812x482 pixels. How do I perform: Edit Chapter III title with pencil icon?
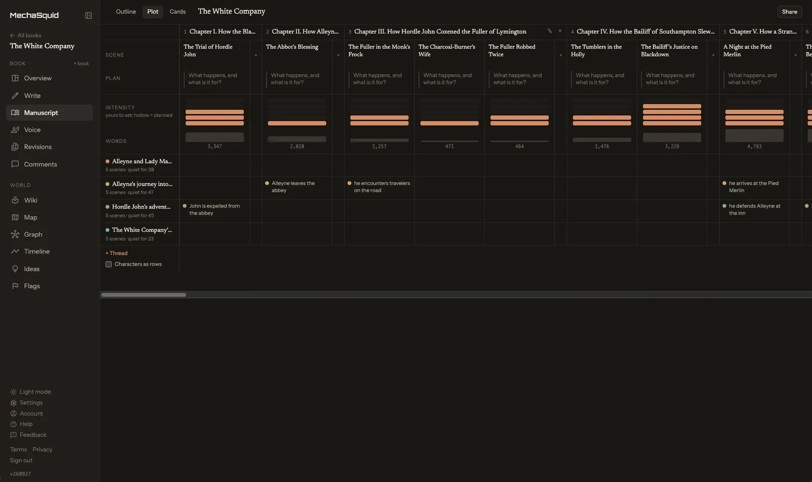pyautogui.click(x=550, y=31)
